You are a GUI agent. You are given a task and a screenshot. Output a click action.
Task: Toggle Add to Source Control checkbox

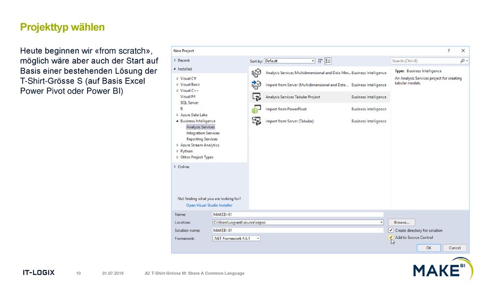[390, 237]
